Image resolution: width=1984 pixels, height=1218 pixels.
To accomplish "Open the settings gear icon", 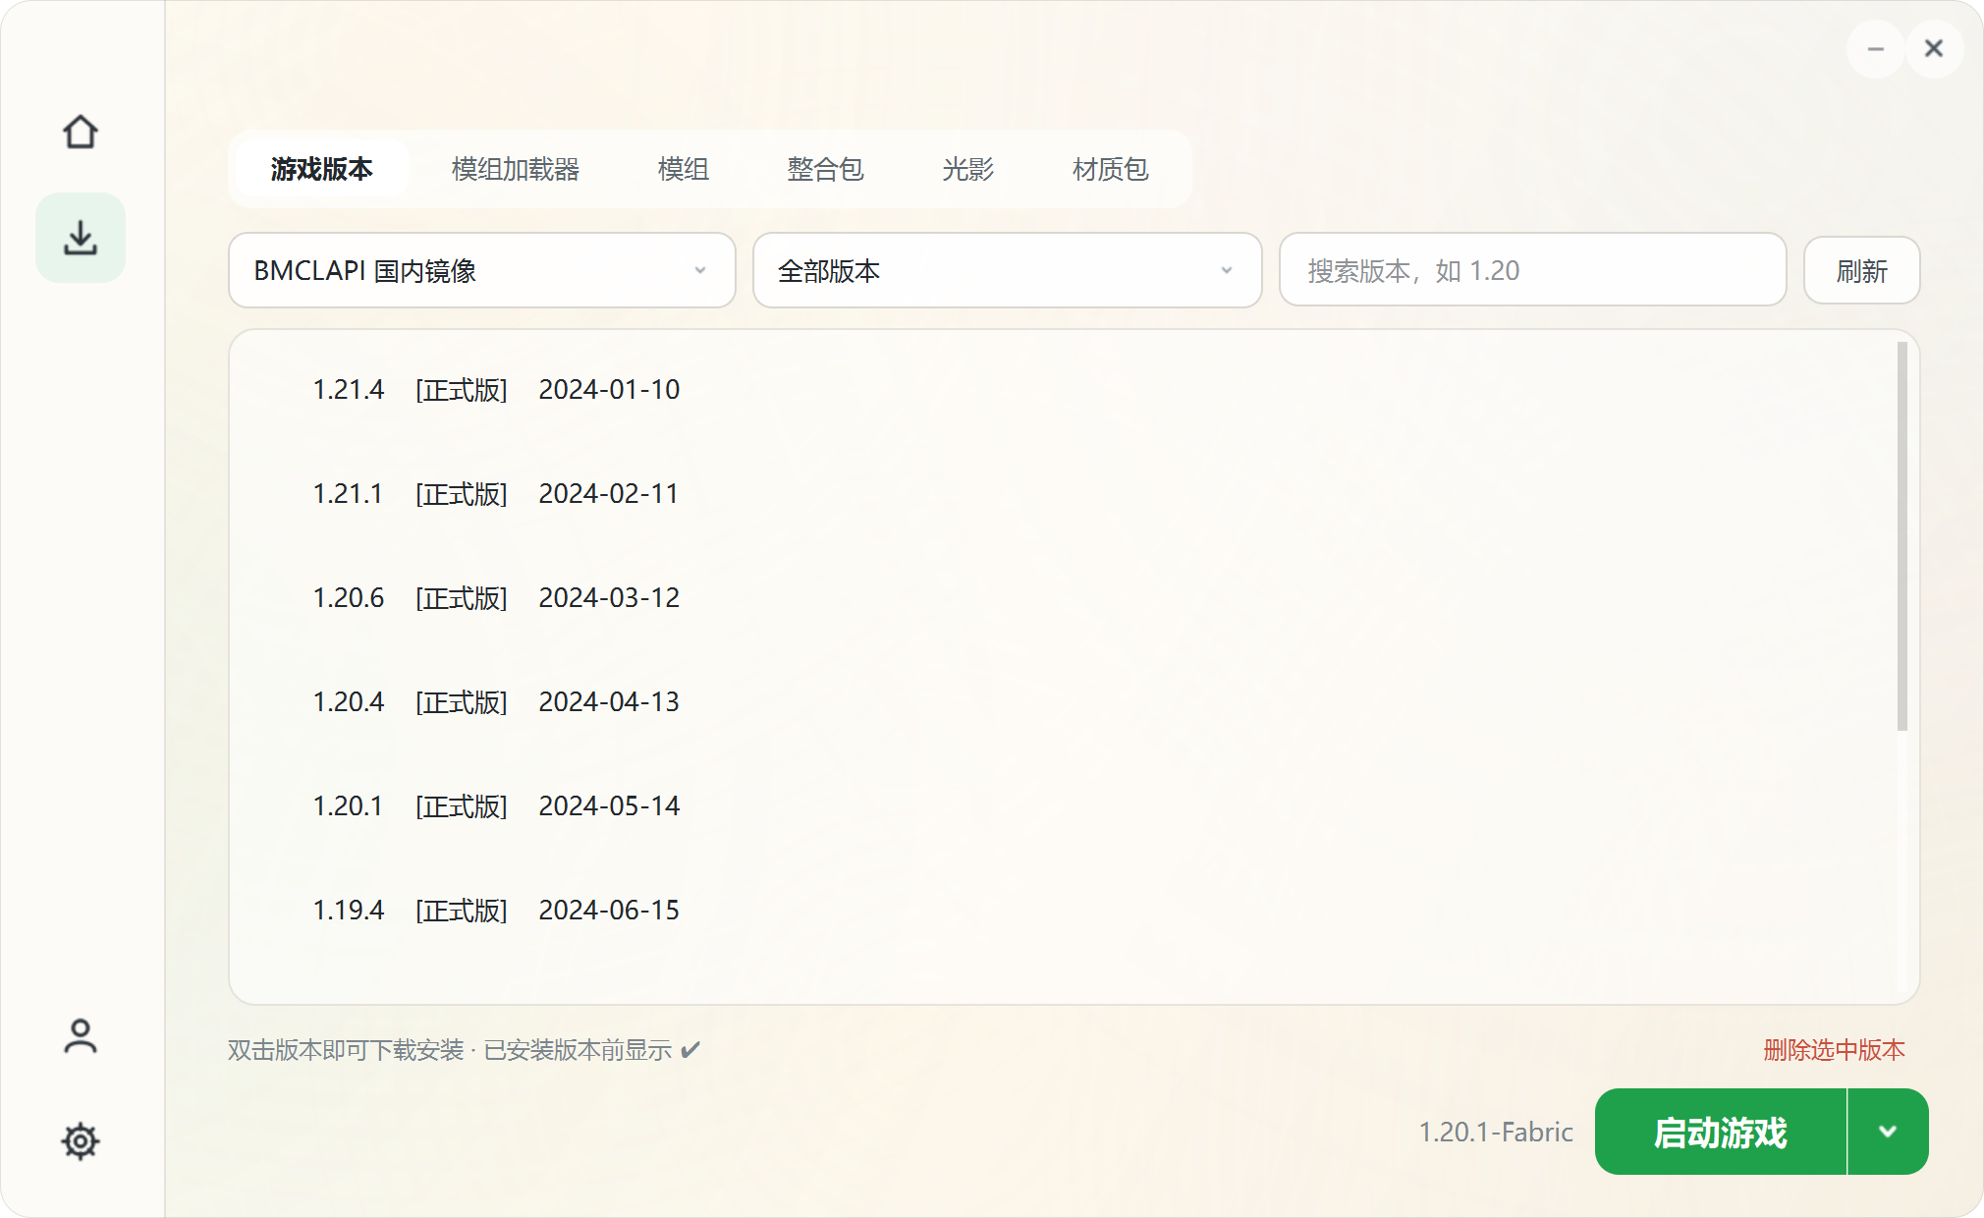I will click(x=81, y=1141).
